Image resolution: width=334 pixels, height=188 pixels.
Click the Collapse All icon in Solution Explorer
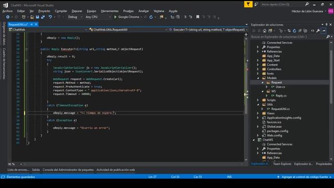tap(300, 31)
